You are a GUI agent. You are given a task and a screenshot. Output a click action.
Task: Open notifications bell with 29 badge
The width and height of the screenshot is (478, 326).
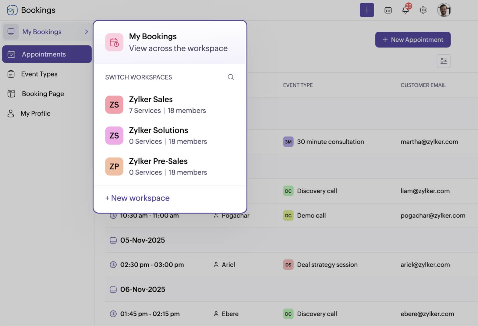coord(405,9)
